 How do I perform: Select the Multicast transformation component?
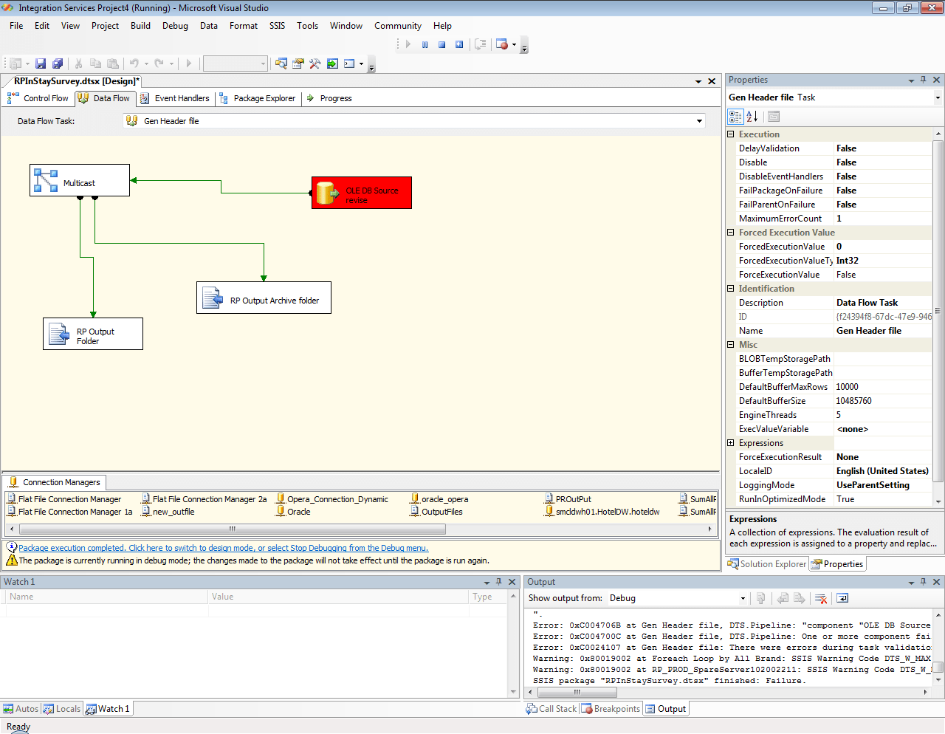pos(79,180)
